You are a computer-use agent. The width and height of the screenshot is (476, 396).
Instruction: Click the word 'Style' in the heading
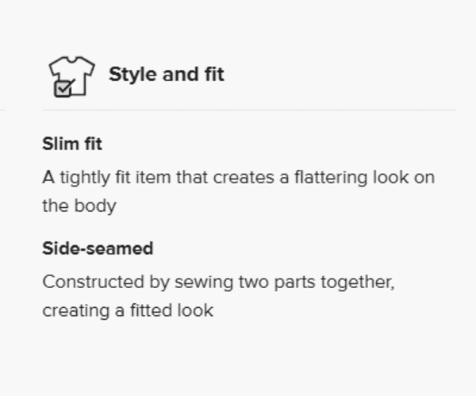pos(132,75)
